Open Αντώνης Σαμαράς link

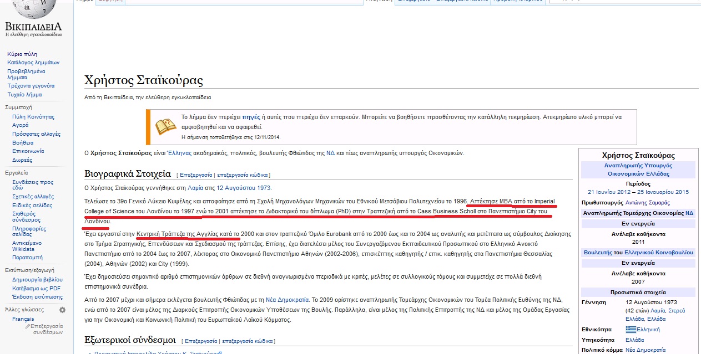[647, 202]
